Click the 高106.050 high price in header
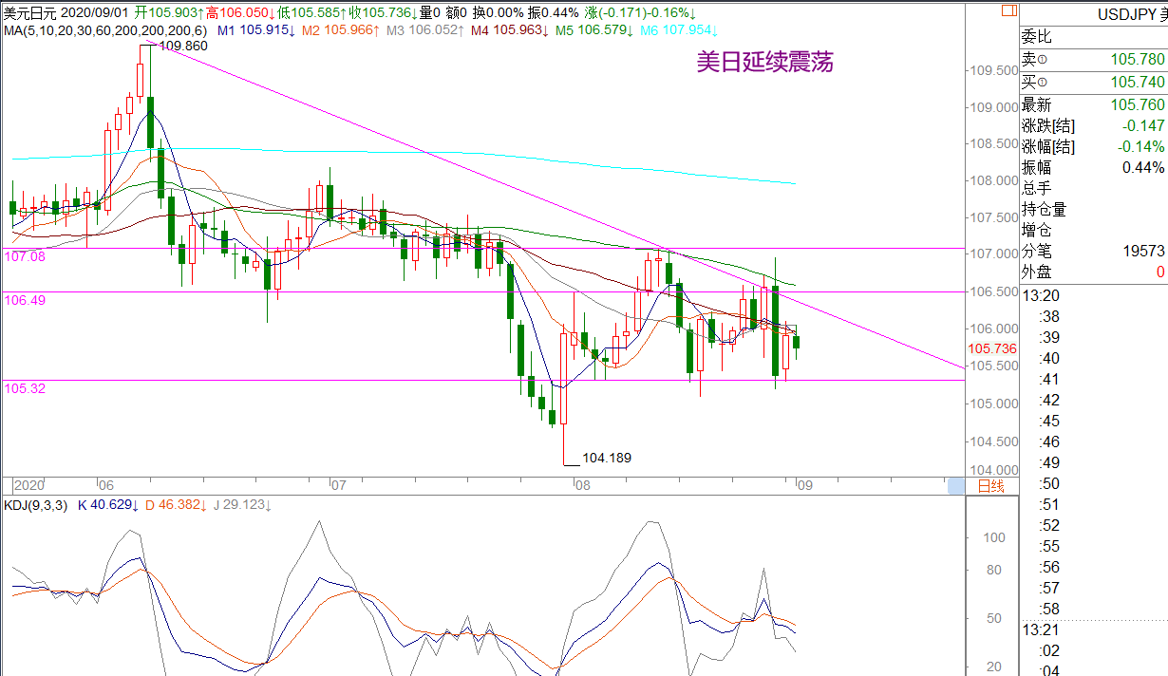This screenshot has height=676, width=1168. 241,12
